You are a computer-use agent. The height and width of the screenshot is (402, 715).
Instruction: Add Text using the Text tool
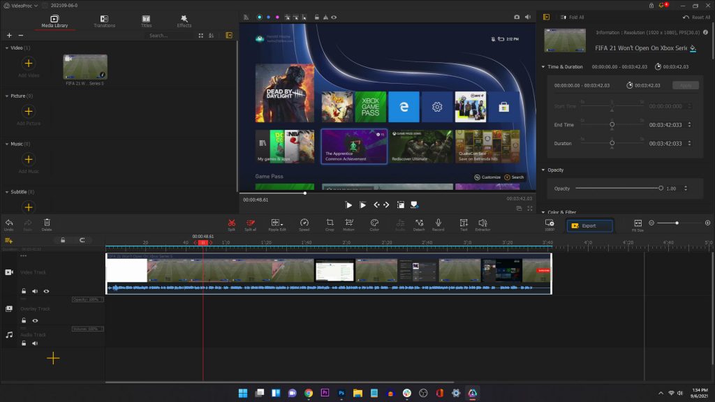tap(464, 224)
